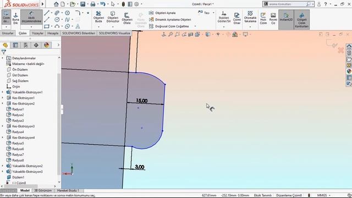This screenshot has width=352, height=198.
Task: Click the Çizimi Onar repair sketch tool
Action: point(237,18)
